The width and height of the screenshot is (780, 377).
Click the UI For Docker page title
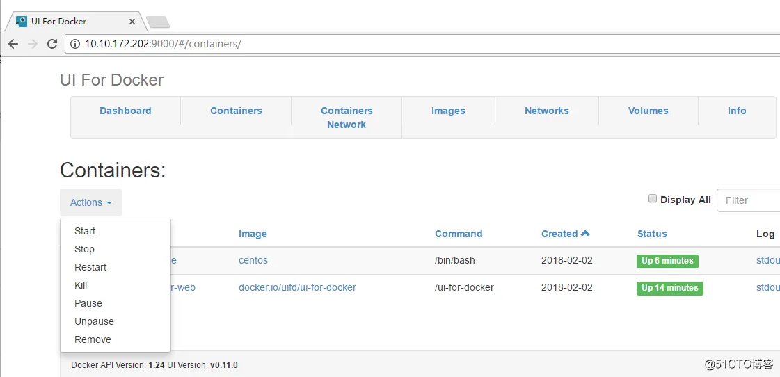coord(111,80)
